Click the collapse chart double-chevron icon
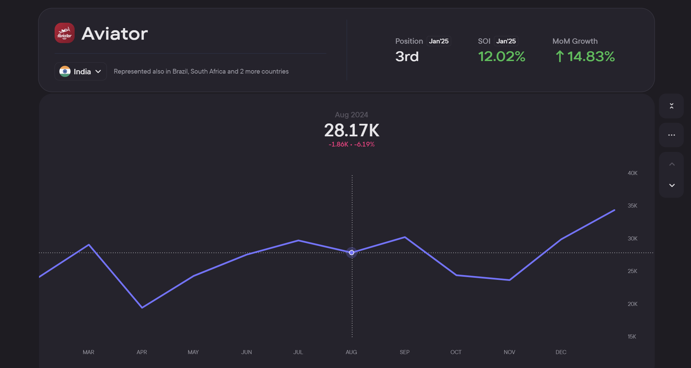This screenshot has width=691, height=368. point(671,106)
